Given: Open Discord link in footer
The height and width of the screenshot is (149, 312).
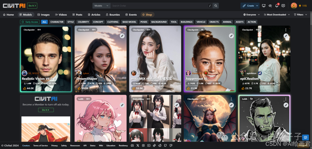Looking at the screenshot, I should [x=132, y=146].
